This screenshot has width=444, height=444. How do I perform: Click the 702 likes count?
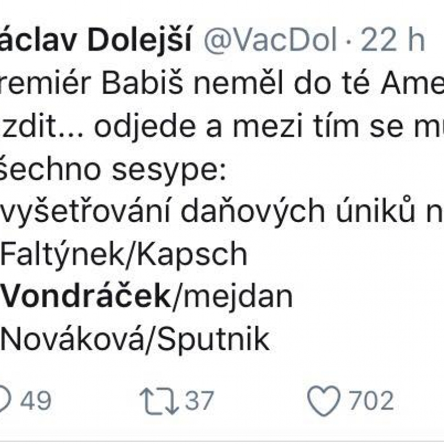(x=371, y=401)
